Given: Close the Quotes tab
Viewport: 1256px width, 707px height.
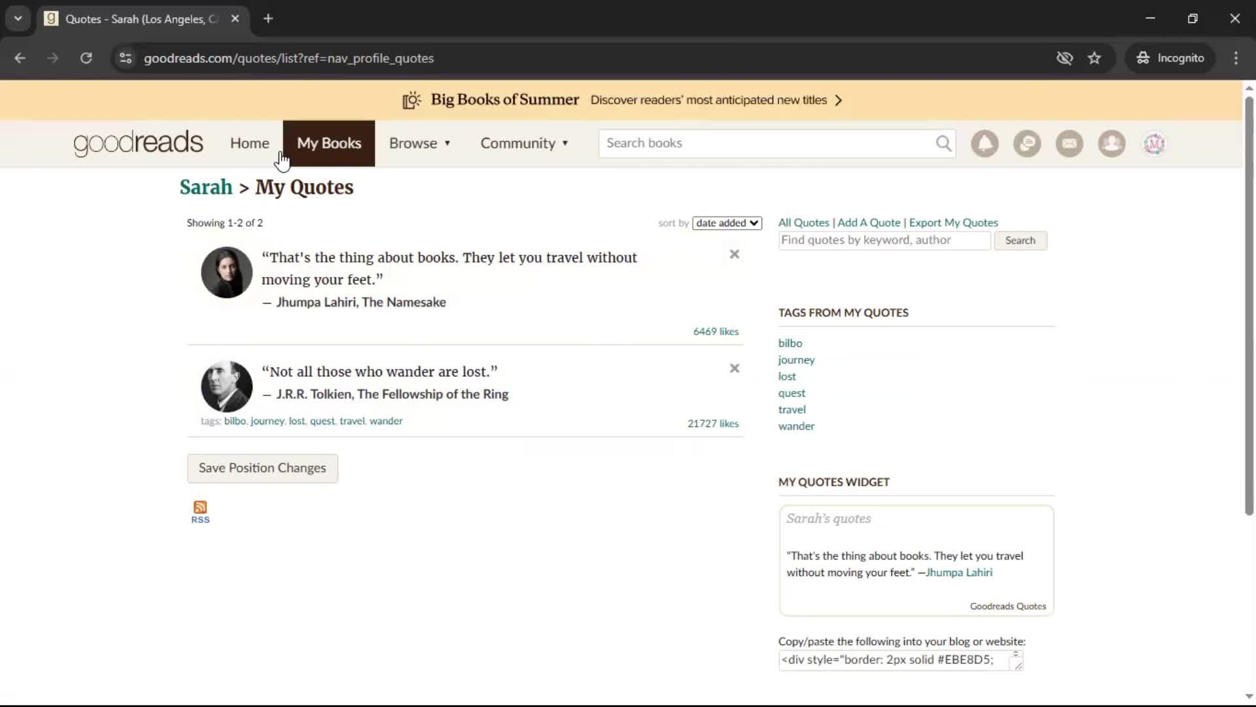Looking at the screenshot, I should click(235, 18).
